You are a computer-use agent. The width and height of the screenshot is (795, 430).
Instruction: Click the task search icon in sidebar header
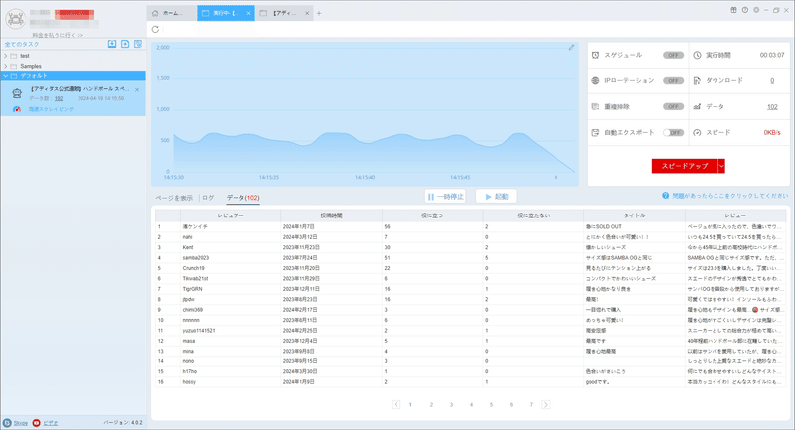(138, 44)
